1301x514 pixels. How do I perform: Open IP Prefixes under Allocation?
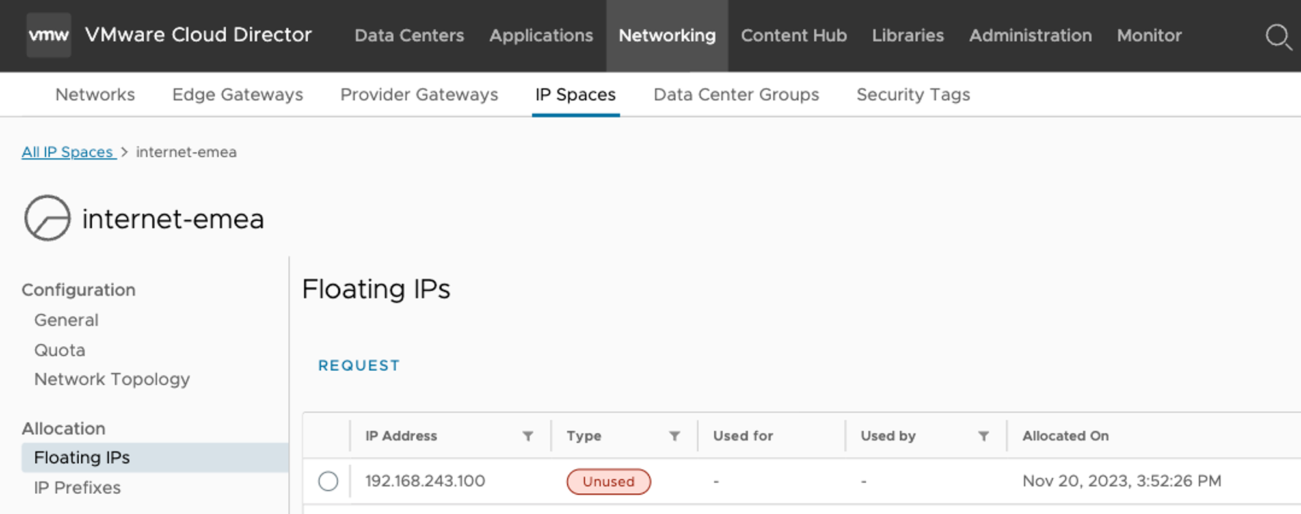click(x=77, y=488)
